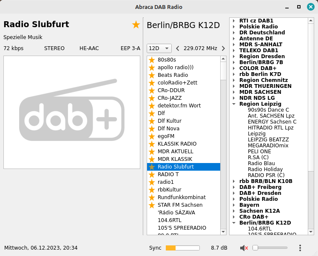The height and width of the screenshot is (256, 318).
Task: Collapse the Region Leipzig ensemble
Action: 234,104
